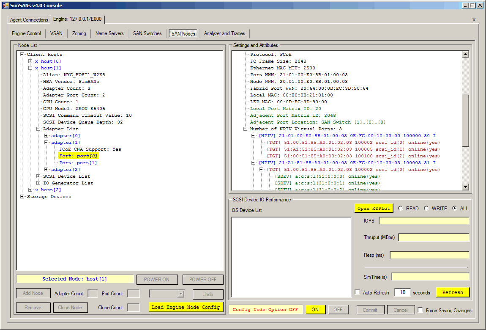Collapse Number of NPIV Virtual Ports node
This screenshot has width=486, height=330.
(246, 129)
